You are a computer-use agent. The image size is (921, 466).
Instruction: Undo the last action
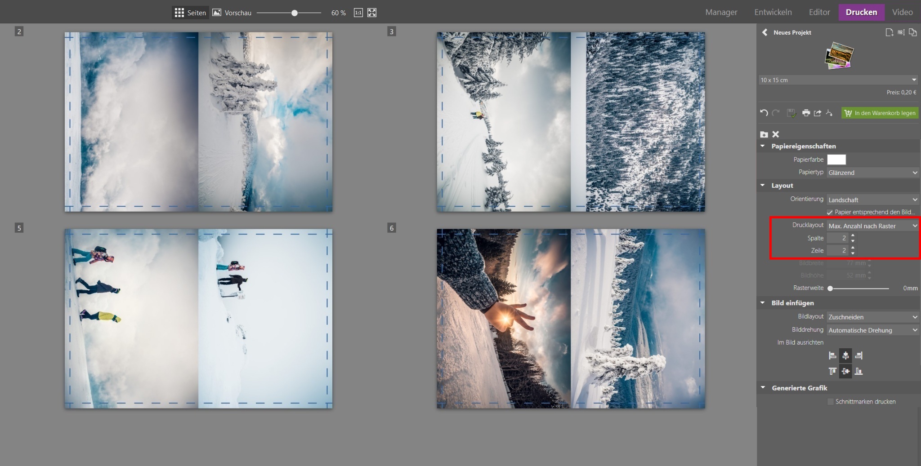pyautogui.click(x=764, y=113)
